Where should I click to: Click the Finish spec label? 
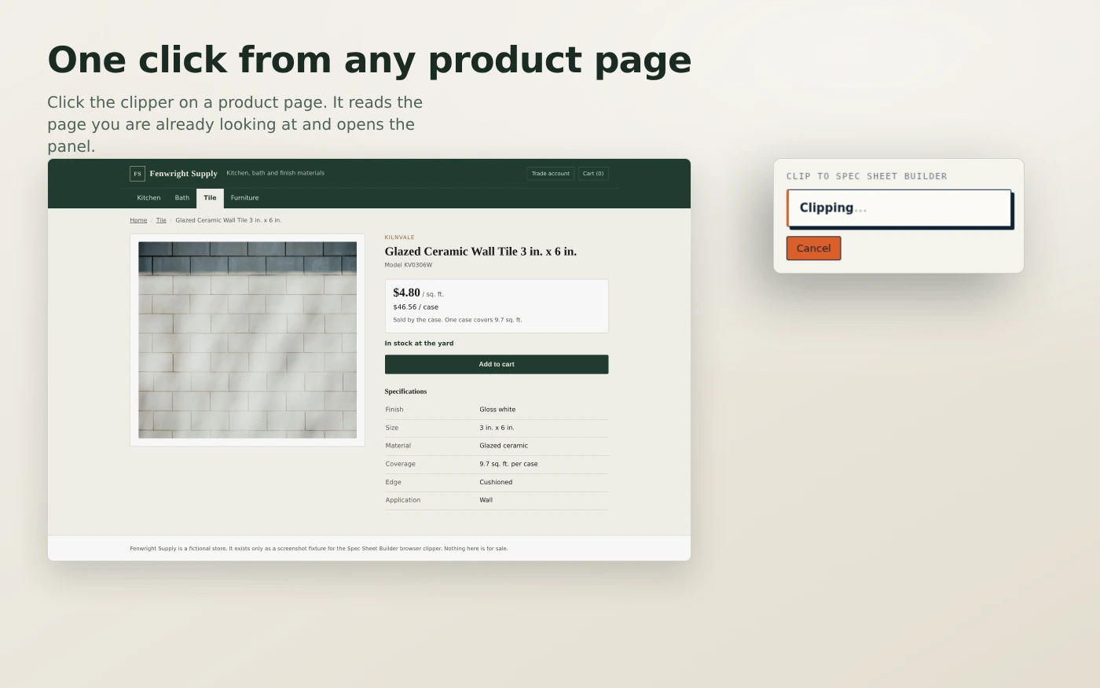(x=394, y=410)
